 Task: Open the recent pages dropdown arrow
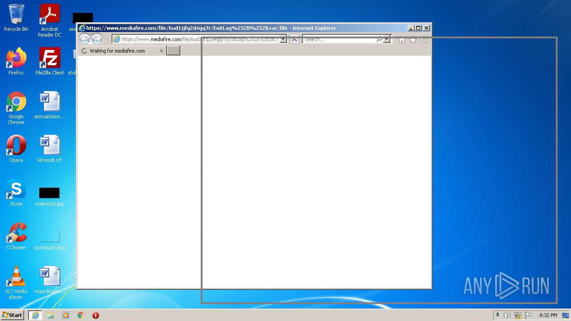[107, 39]
